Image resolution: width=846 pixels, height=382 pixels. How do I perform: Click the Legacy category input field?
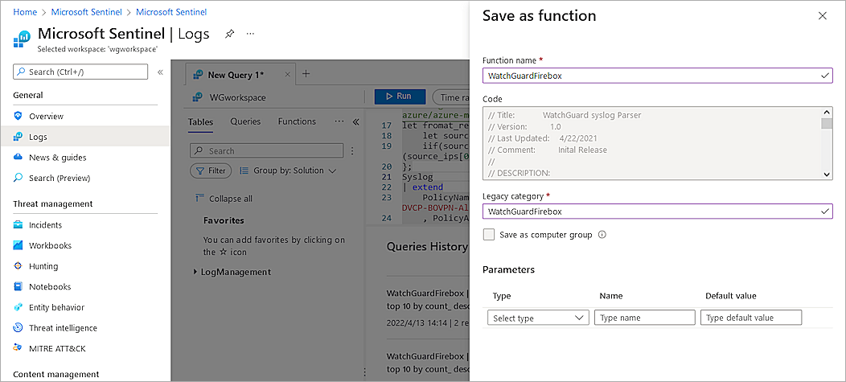tap(657, 211)
